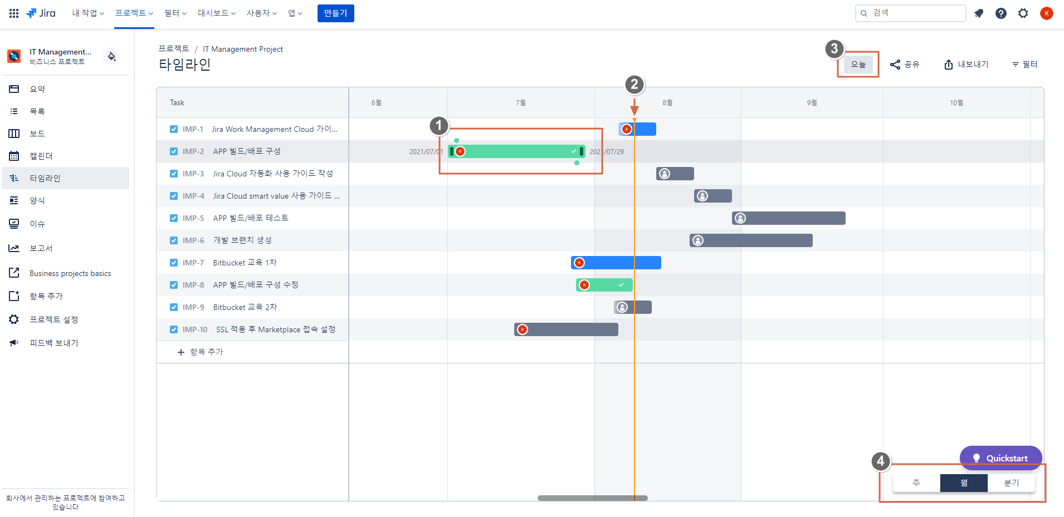Expand the 대시보드 dropdown menu
The width and height of the screenshot is (1064, 517).
217,13
